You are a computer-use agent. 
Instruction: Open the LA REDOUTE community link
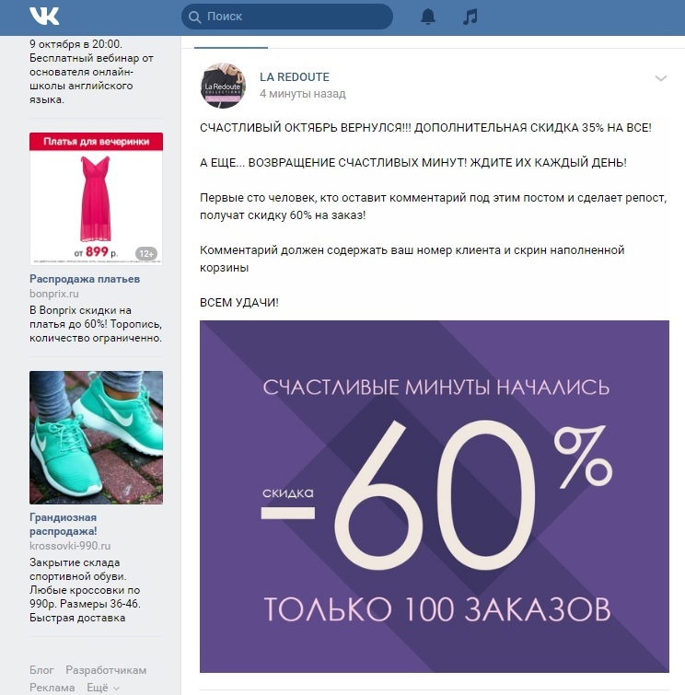(295, 77)
